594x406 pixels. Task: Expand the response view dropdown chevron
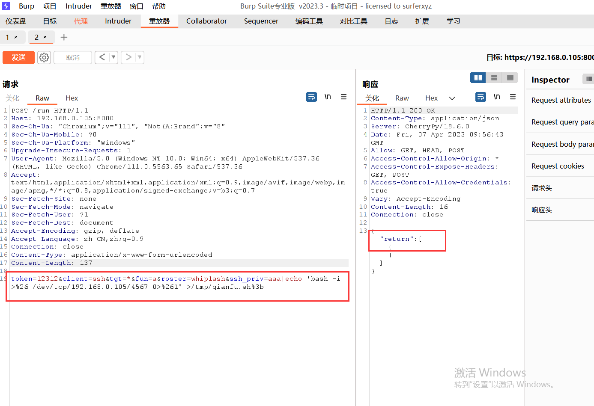[x=452, y=98]
